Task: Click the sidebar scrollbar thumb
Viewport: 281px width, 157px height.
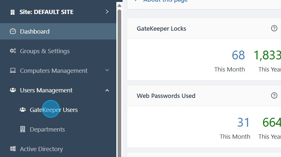Action: [x=119, y=83]
